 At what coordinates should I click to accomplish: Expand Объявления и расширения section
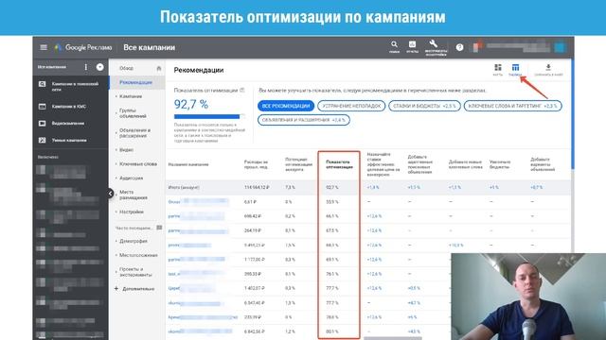pyautogui.click(x=134, y=133)
